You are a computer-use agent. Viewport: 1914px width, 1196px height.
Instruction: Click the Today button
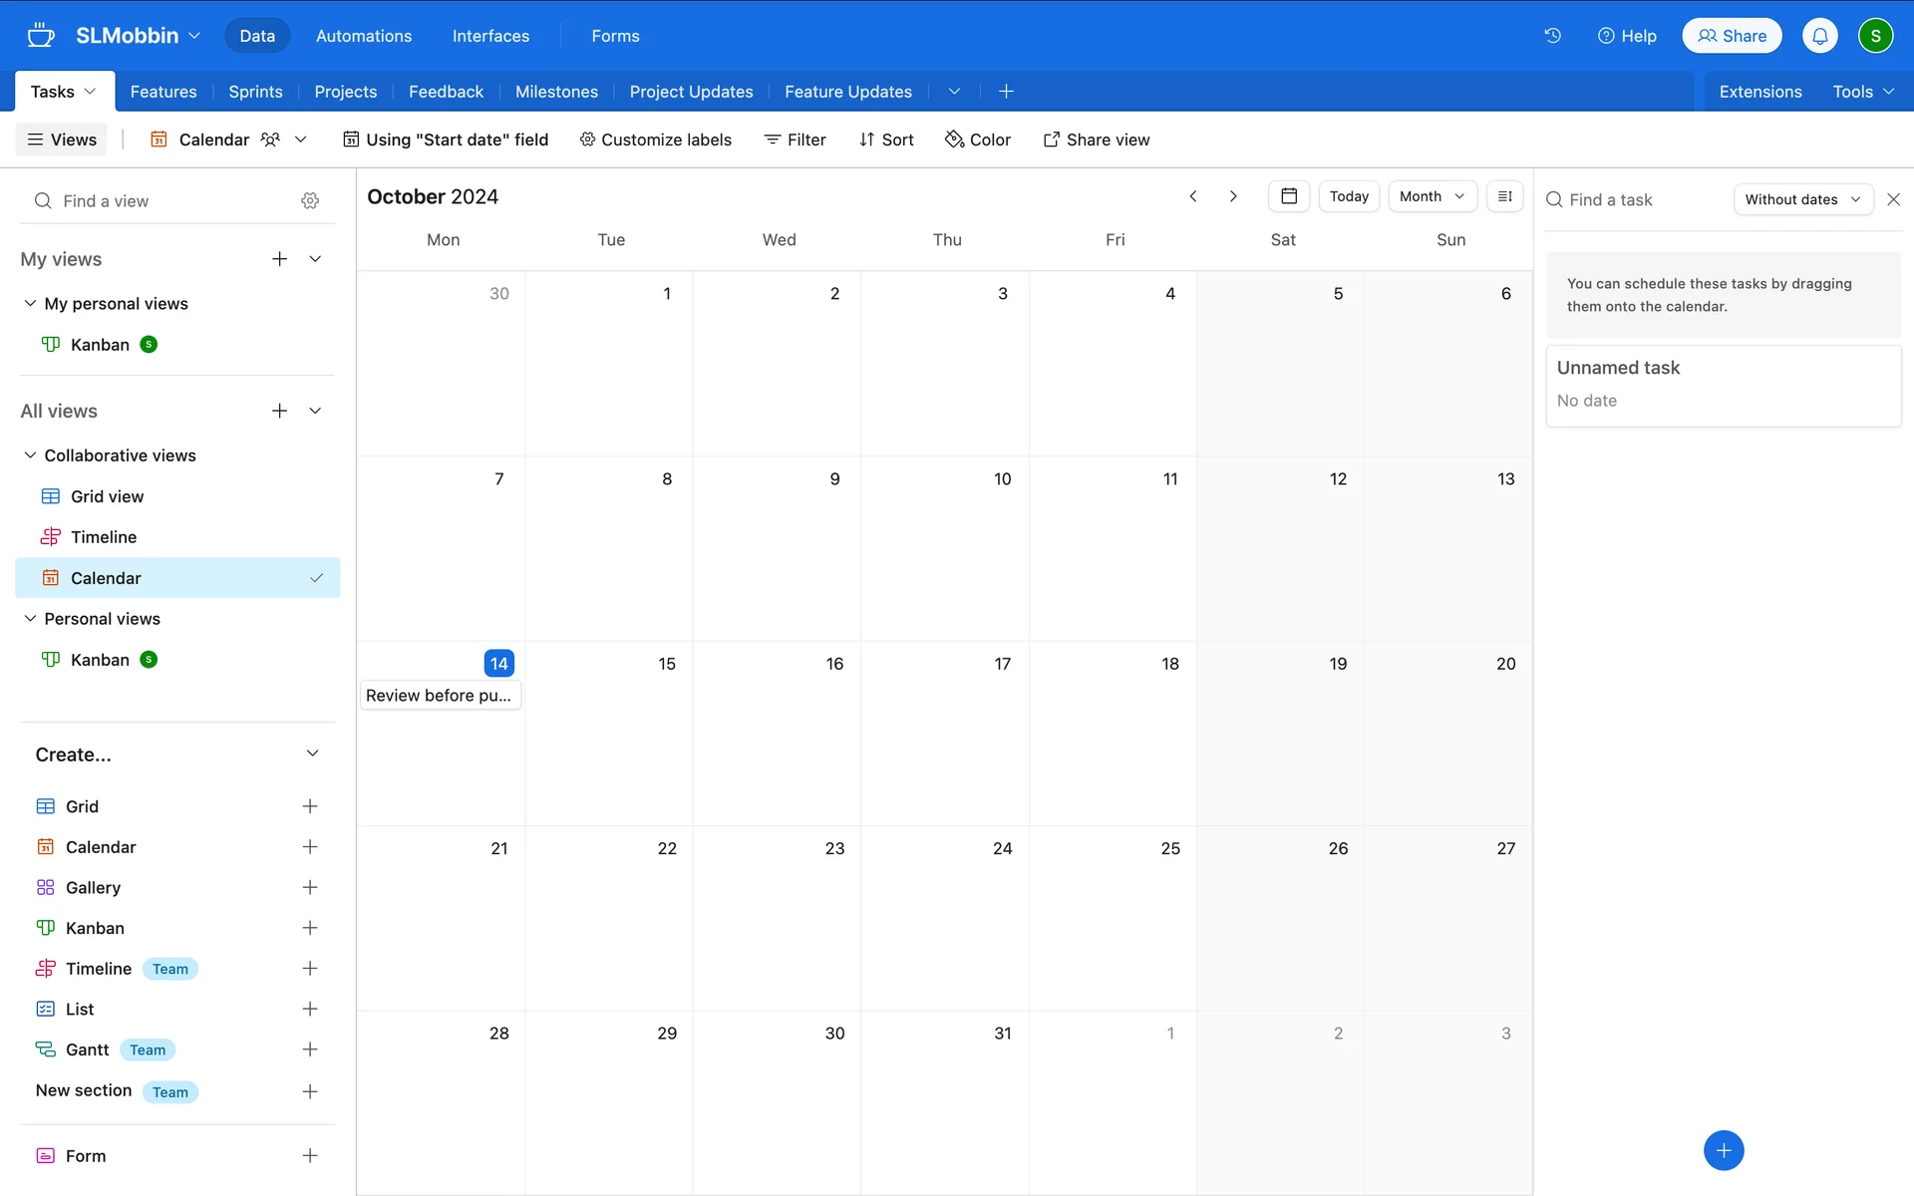(1348, 196)
